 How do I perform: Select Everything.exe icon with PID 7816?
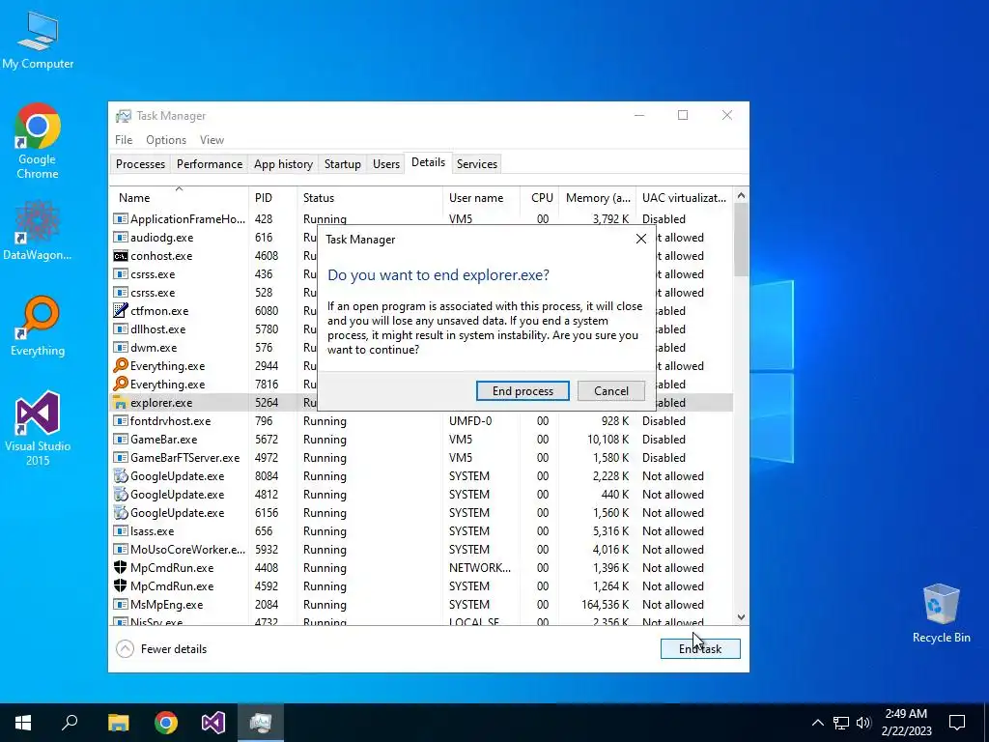click(x=121, y=384)
